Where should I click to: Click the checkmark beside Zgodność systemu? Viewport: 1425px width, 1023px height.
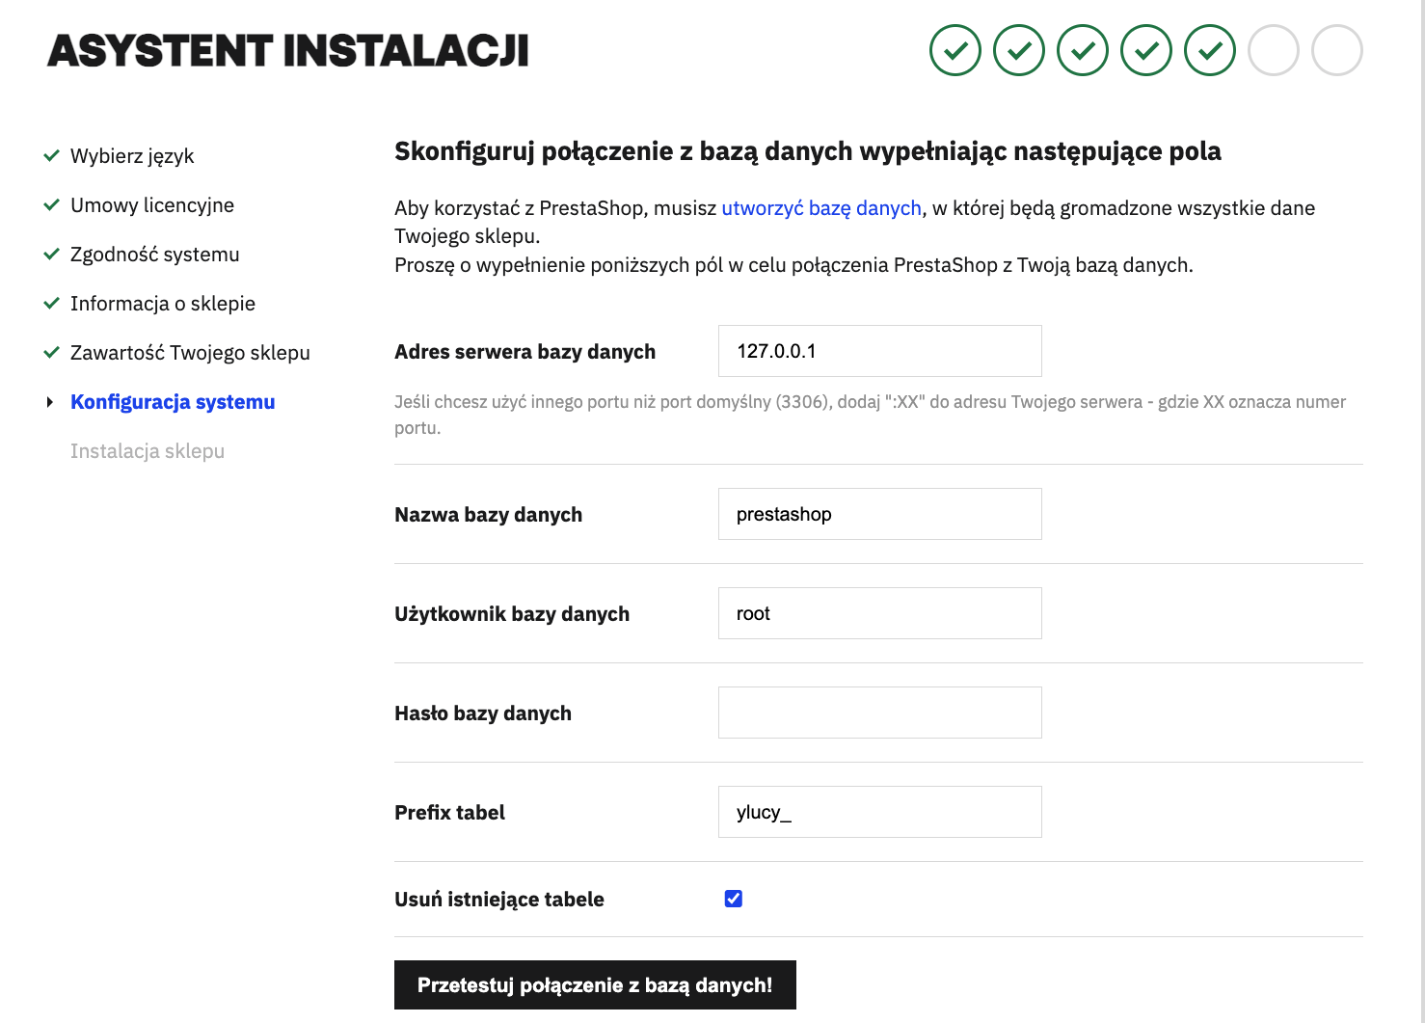click(x=52, y=254)
